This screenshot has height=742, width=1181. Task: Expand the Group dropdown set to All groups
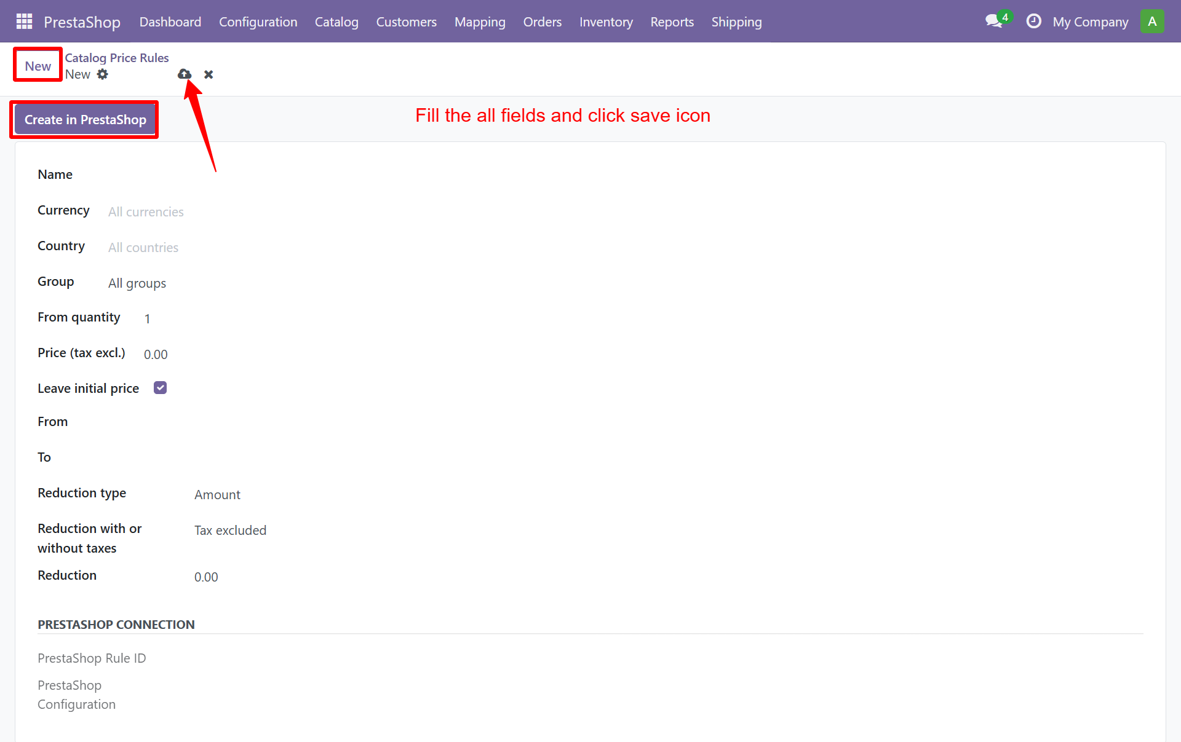pos(137,283)
